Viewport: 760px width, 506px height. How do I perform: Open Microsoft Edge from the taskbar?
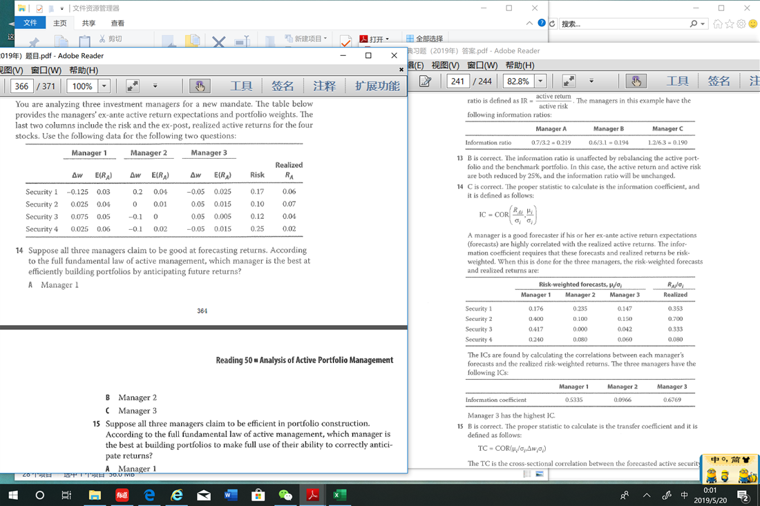149,495
